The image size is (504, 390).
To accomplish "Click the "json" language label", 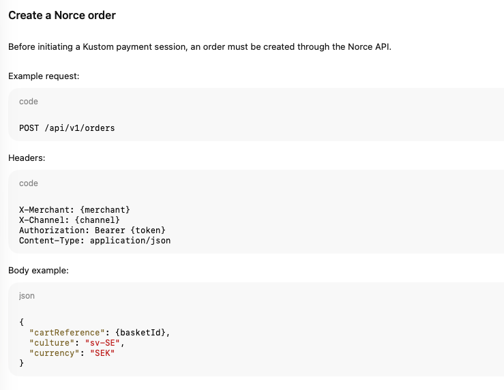I will click(x=27, y=296).
